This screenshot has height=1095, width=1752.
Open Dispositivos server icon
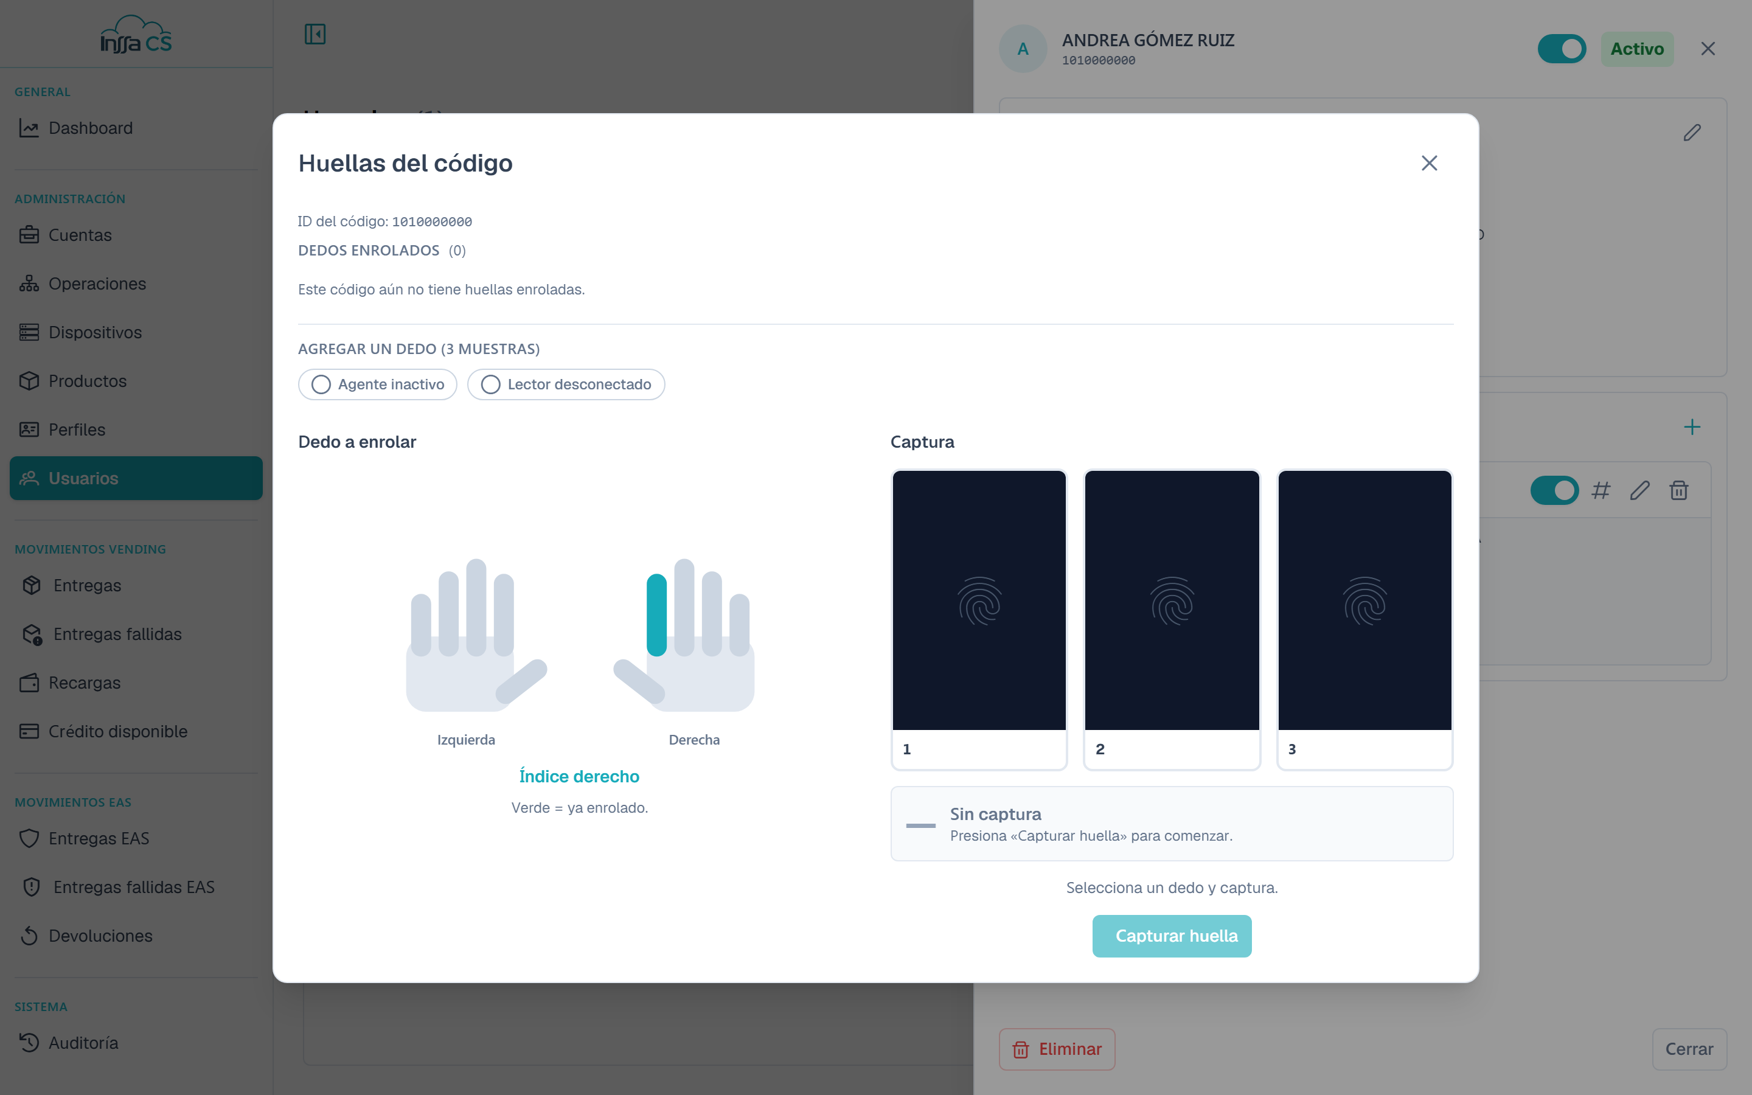(29, 332)
